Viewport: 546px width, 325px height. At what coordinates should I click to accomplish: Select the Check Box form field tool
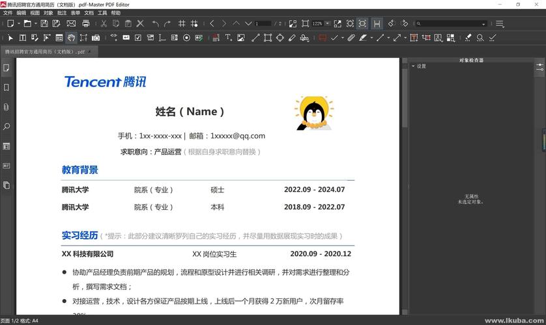138,38
